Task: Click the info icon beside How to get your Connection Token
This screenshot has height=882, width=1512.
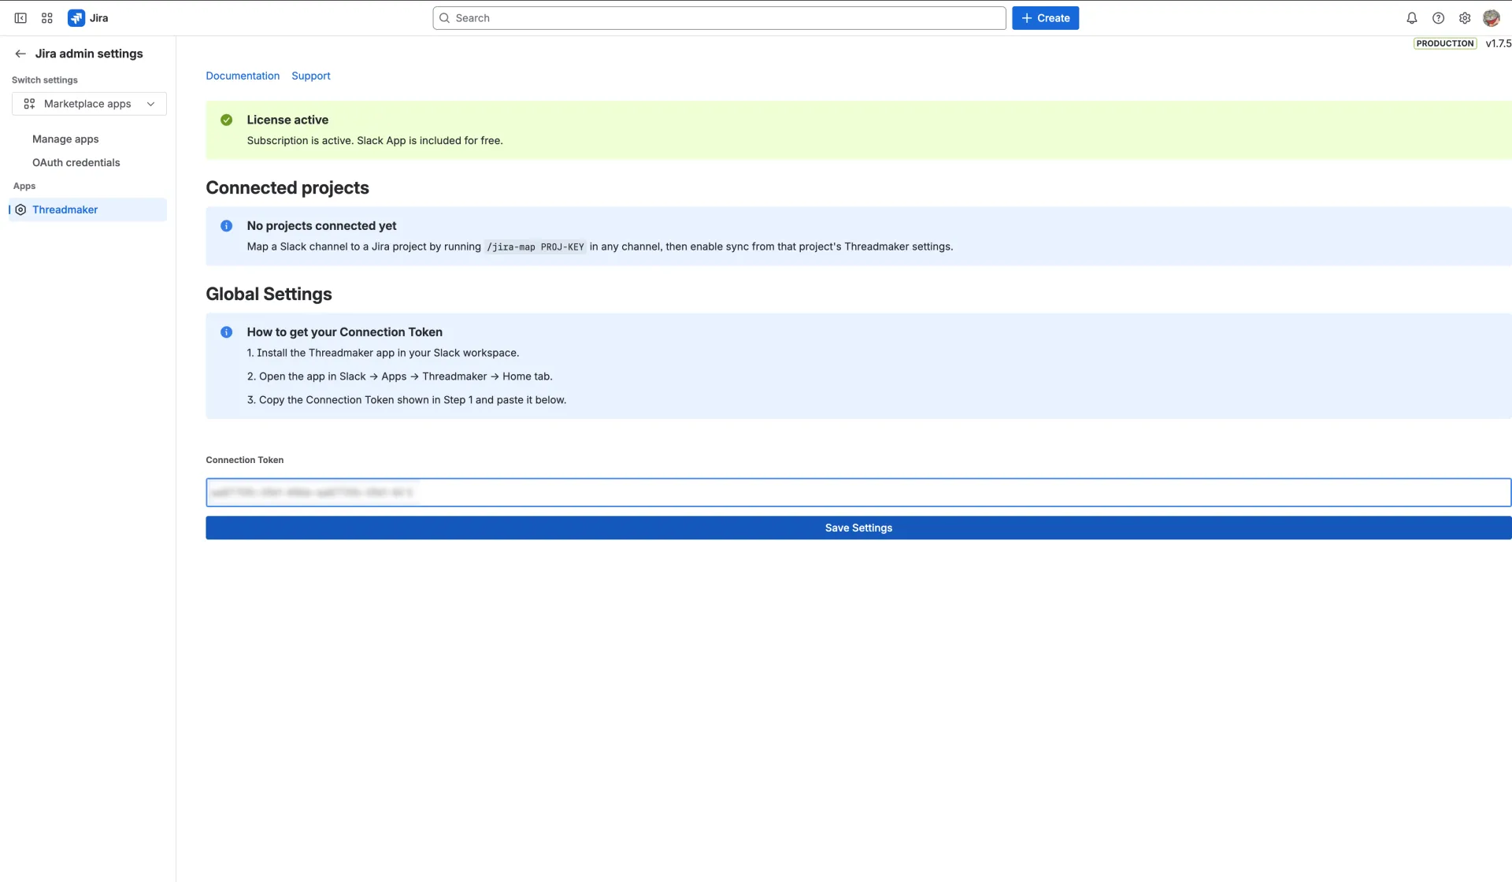Action: click(x=227, y=332)
